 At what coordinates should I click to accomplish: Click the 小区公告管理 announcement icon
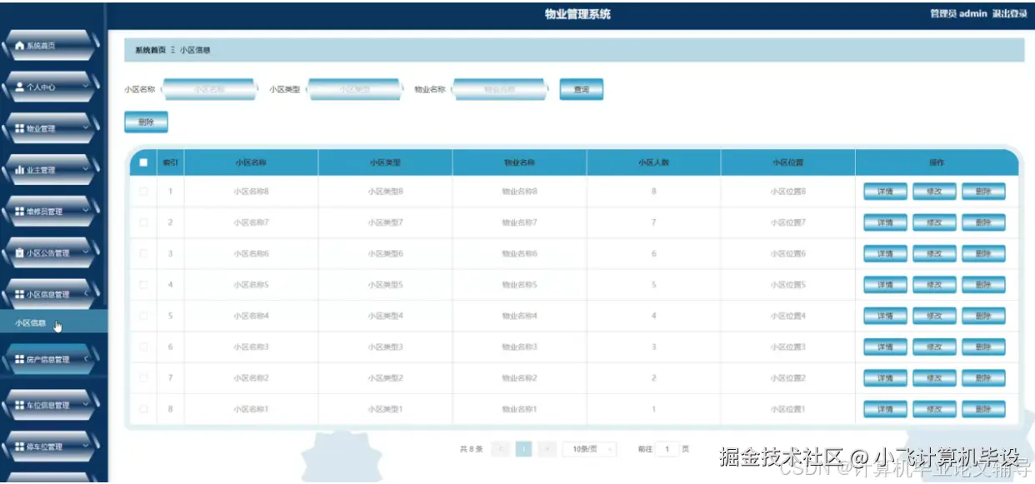click(20, 252)
